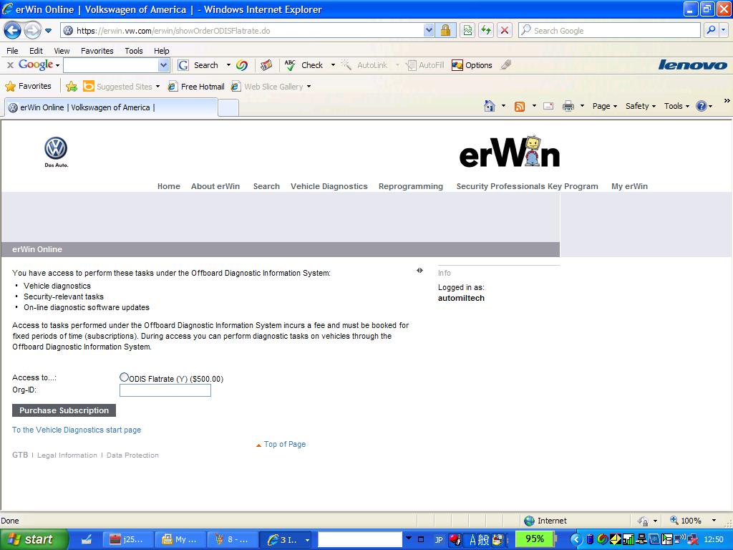Click Add to Favorites Bar star icon
This screenshot has width=733, height=550.
(72, 87)
